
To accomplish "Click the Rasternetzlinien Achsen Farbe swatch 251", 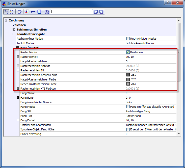I will pos(128,75).
